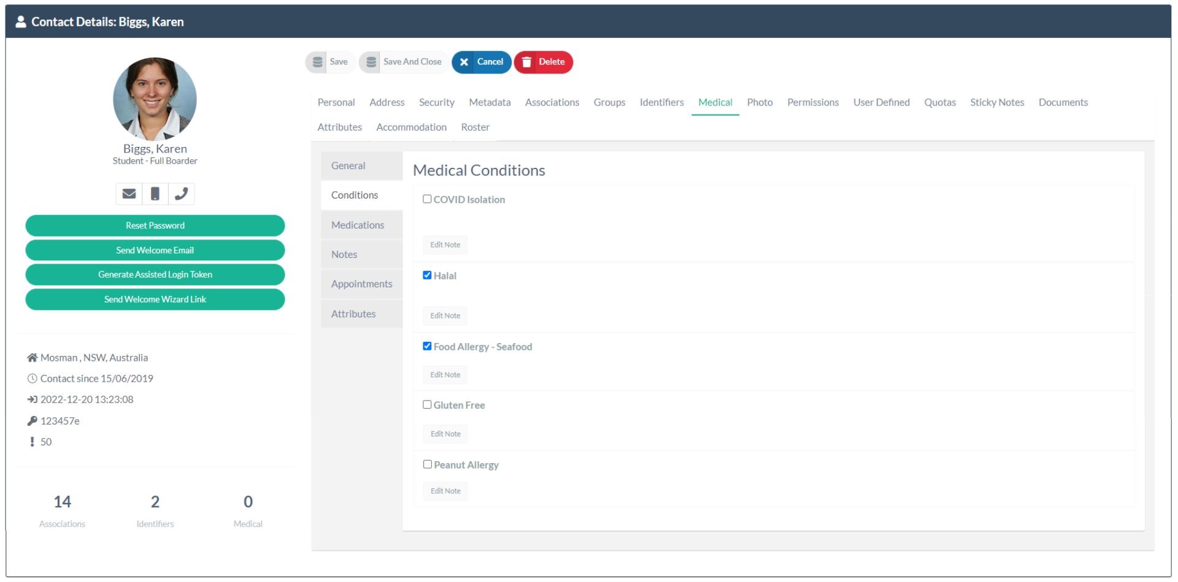Open the 14 Associations counter
Image resolution: width=1178 pixels, height=582 pixels.
[63, 511]
